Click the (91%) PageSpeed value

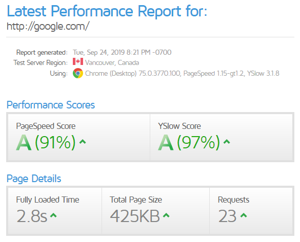tap(55, 142)
